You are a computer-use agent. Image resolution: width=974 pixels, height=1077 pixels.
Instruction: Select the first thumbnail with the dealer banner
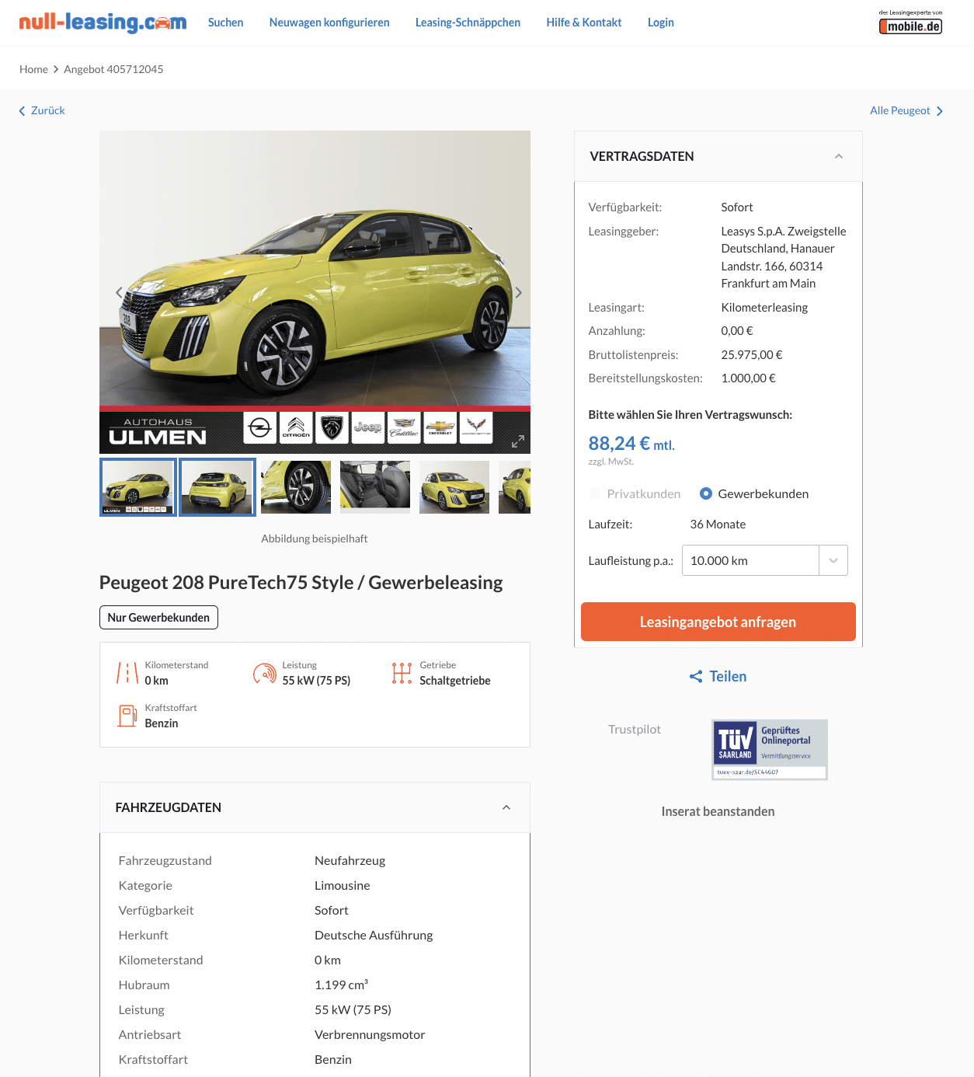[138, 487]
